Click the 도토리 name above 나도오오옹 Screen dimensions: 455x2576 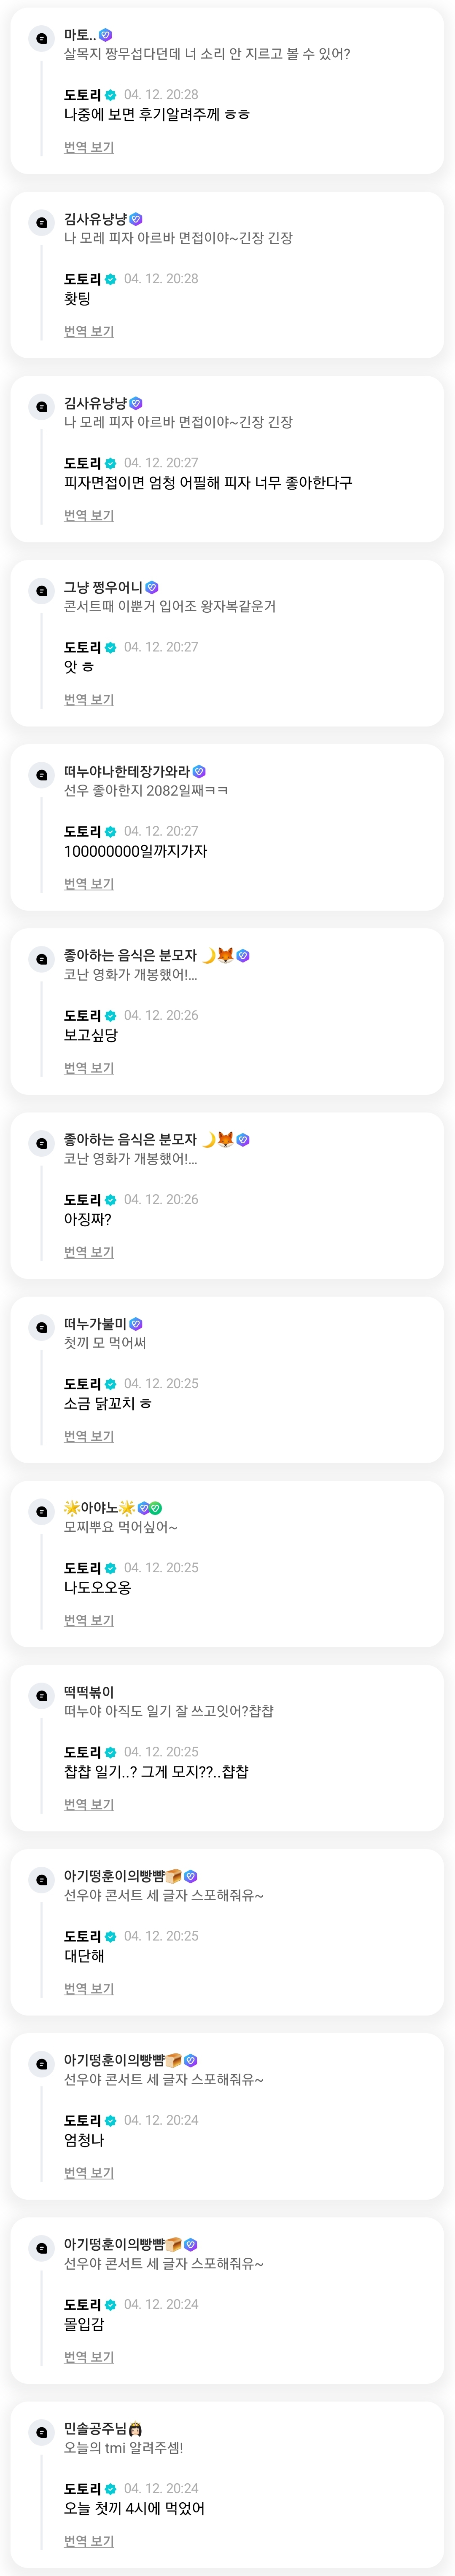(x=82, y=1568)
